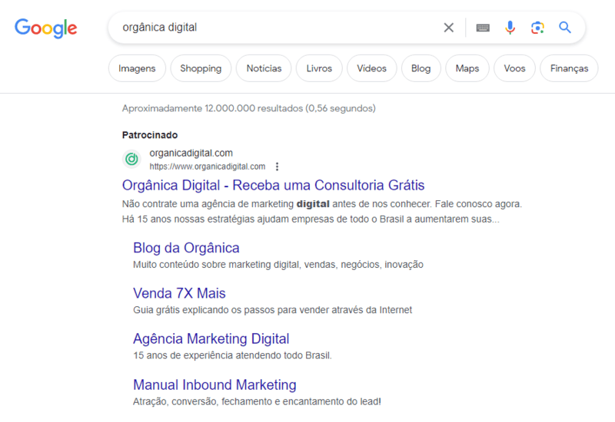Screen dimensions: 615x422
Task: Clear the search box with X icon
Action: coord(449,28)
